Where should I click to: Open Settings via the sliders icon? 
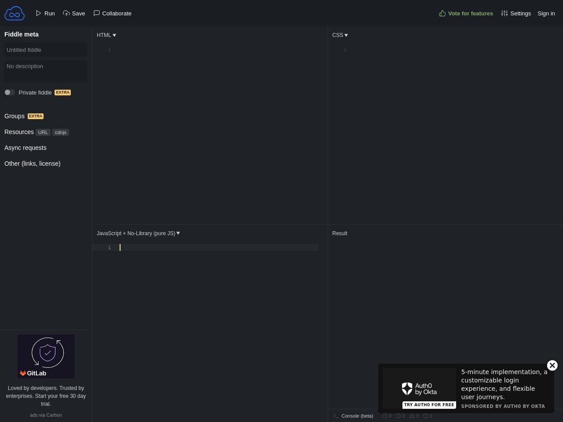coord(505,14)
